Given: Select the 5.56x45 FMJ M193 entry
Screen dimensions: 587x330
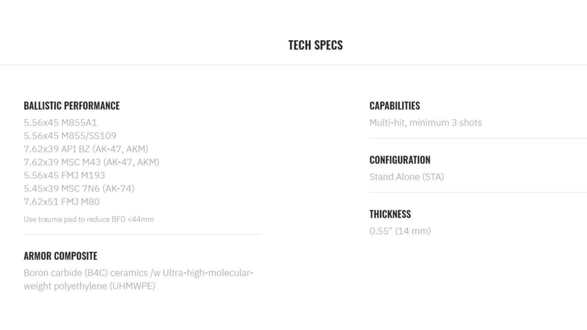Looking at the screenshot, I should 64,175.
